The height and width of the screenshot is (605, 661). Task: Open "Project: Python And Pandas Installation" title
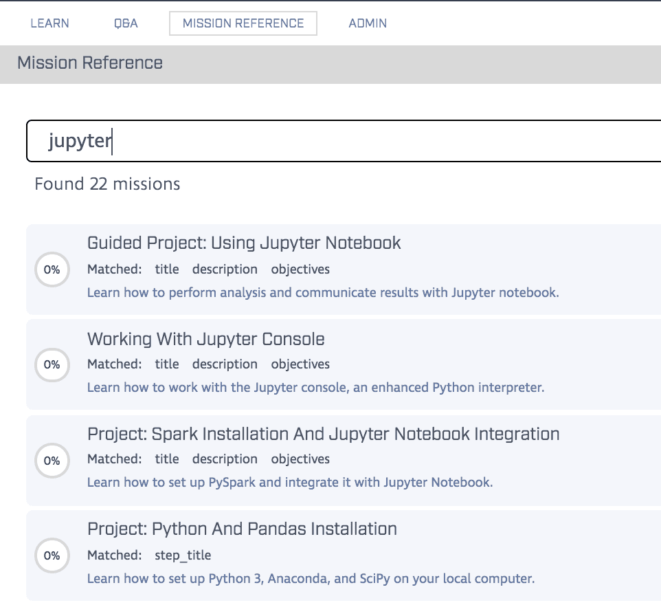[x=242, y=529]
